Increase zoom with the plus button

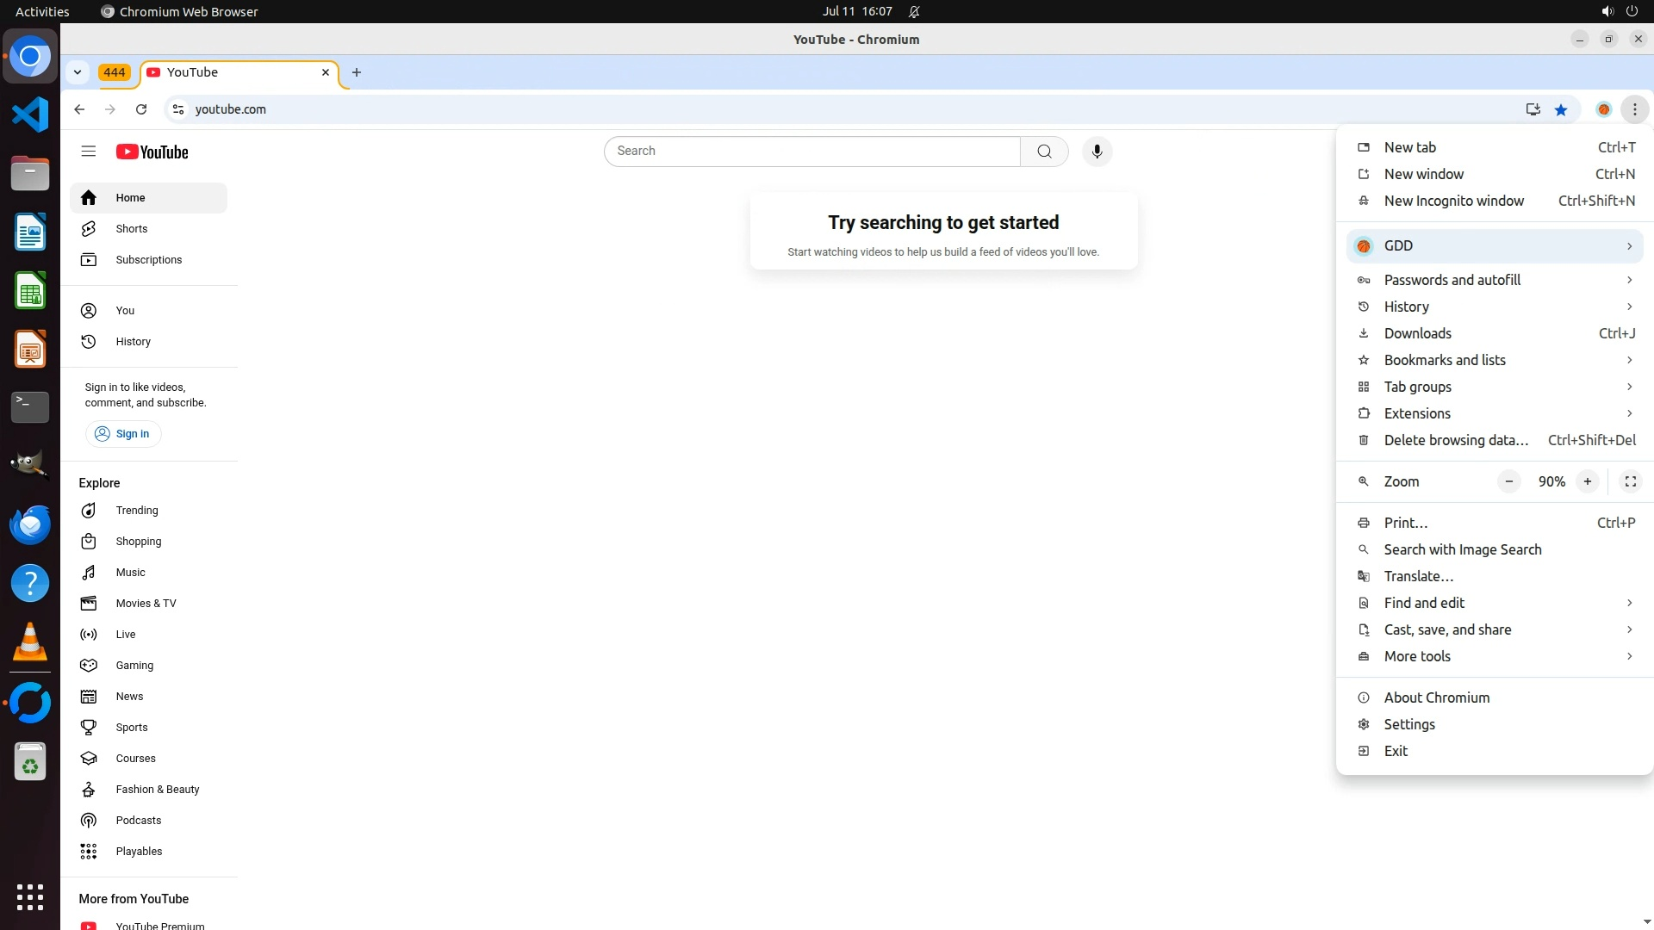pyautogui.click(x=1587, y=481)
